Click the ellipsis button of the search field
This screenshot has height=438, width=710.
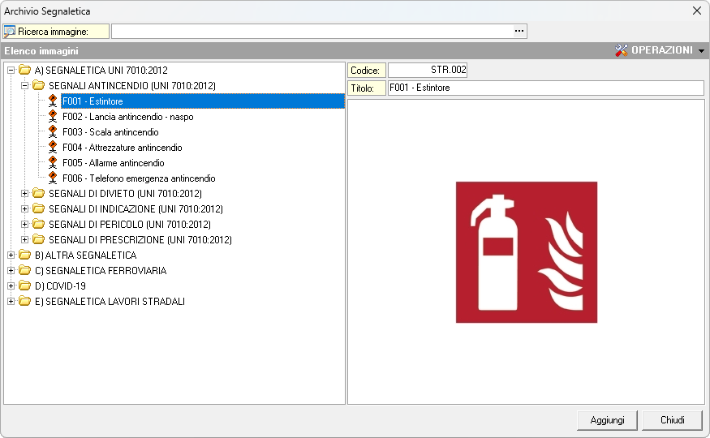pyautogui.click(x=519, y=31)
